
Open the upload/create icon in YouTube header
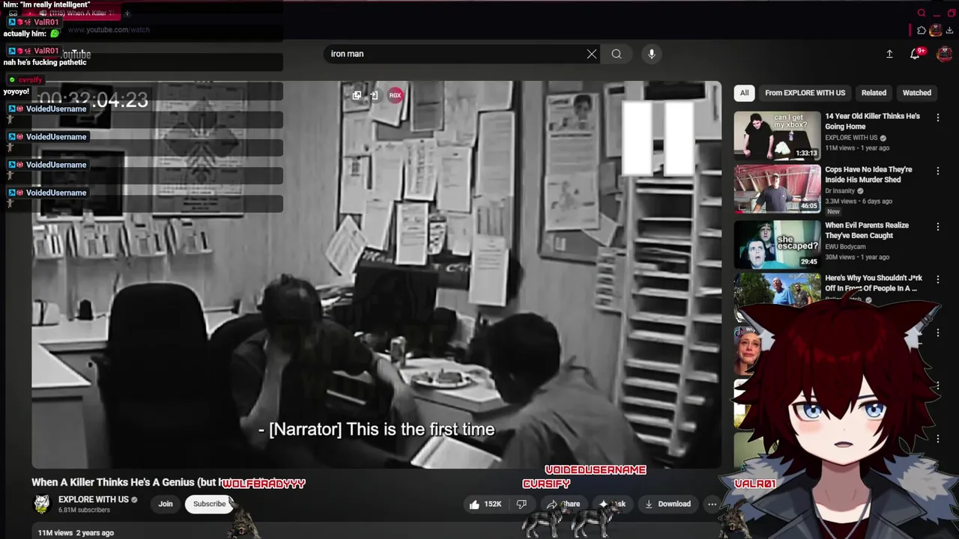click(889, 54)
